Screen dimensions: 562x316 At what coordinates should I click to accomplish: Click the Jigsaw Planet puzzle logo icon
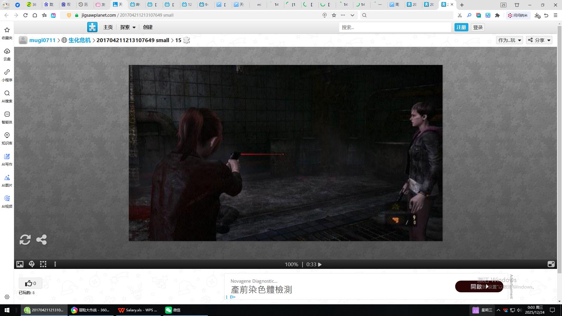pyautogui.click(x=92, y=27)
